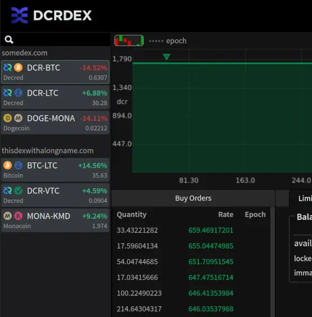312x317 pixels.
Task: Click the Dogecoin icon in DOGE-MONA row
Action: pyautogui.click(x=7, y=118)
